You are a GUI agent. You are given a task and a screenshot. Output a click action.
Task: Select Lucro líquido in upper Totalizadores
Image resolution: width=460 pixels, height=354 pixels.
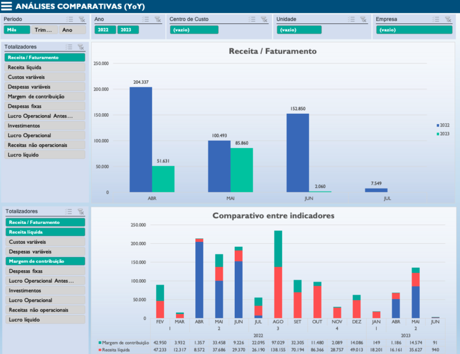(x=44, y=155)
